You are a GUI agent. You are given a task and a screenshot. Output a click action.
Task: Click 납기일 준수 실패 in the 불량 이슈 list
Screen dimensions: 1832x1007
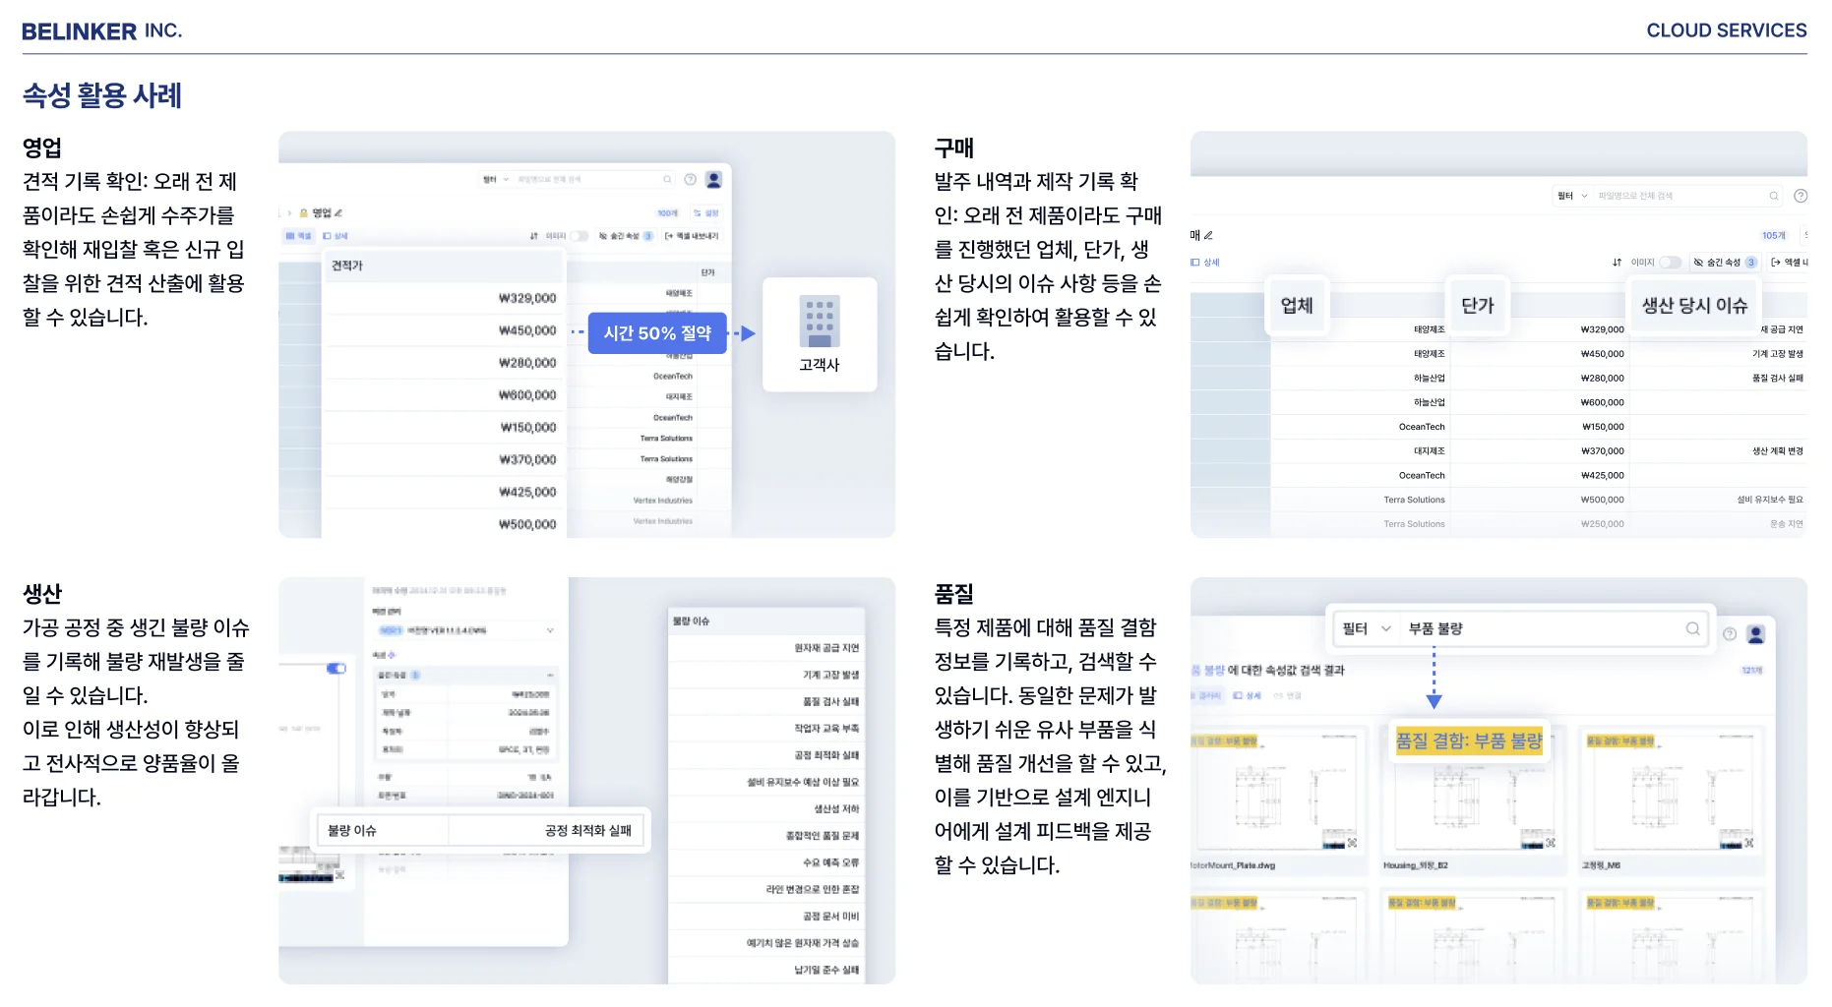tap(826, 971)
